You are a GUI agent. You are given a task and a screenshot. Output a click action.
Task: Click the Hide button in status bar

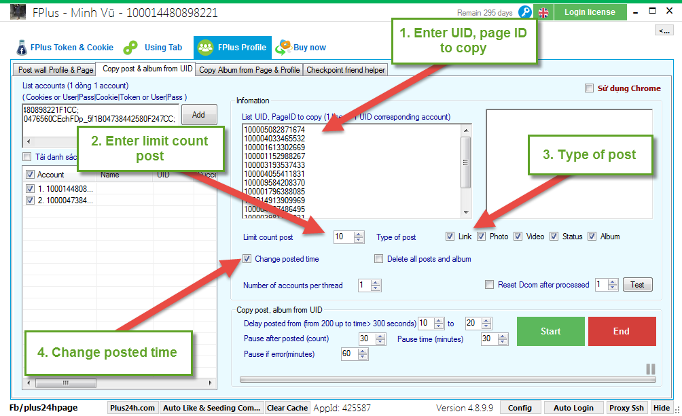pos(662,408)
